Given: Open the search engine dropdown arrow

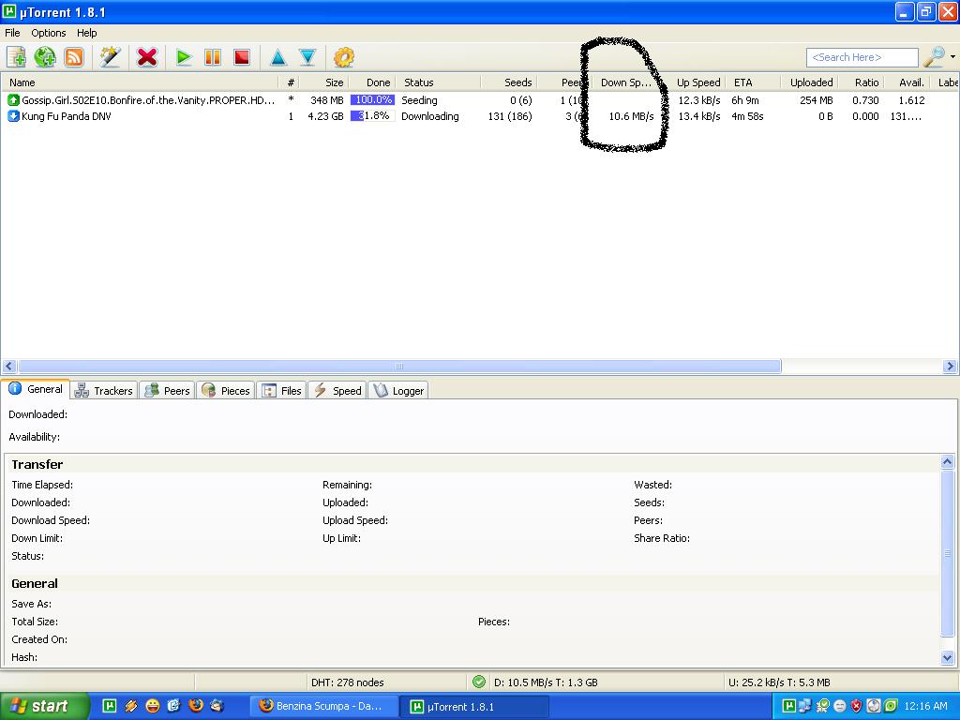Looking at the screenshot, I should [x=952, y=57].
